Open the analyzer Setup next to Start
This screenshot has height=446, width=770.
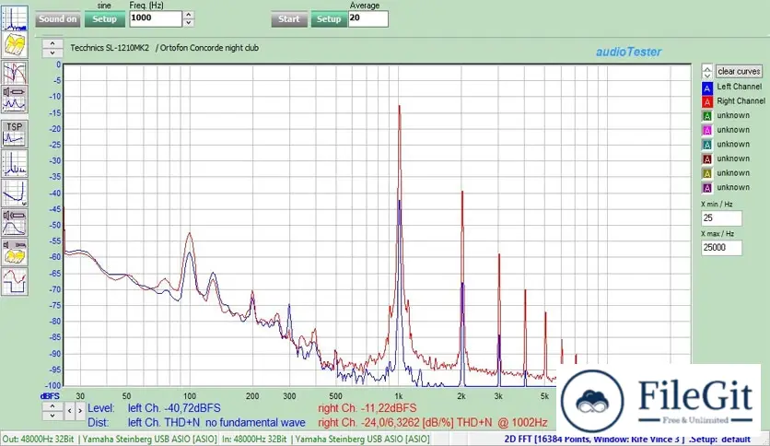coord(329,19)
